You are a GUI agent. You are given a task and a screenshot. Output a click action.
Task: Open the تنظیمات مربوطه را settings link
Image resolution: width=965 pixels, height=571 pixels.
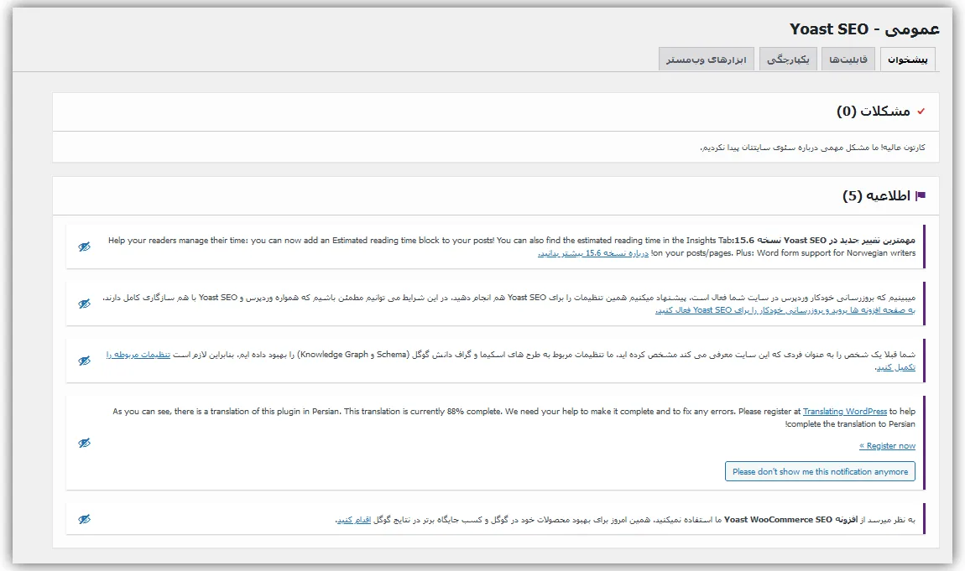click(138, 355)
